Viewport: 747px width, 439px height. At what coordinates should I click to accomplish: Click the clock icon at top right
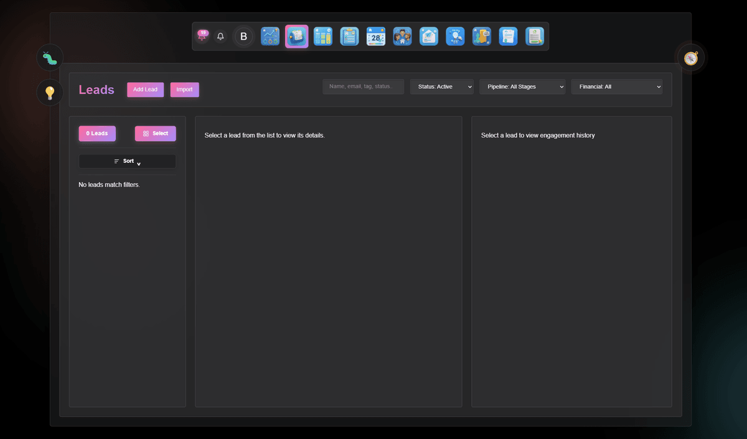pyautogui.click(x=691, y=57)
